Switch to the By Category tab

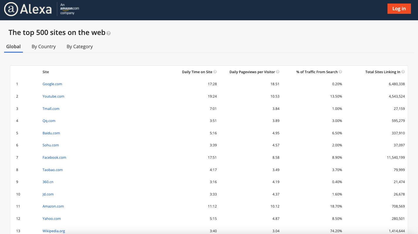80,46
